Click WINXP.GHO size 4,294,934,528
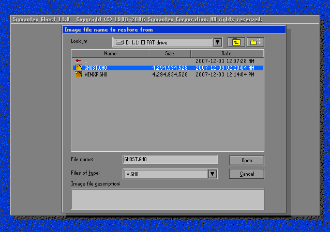 (170, 74)
